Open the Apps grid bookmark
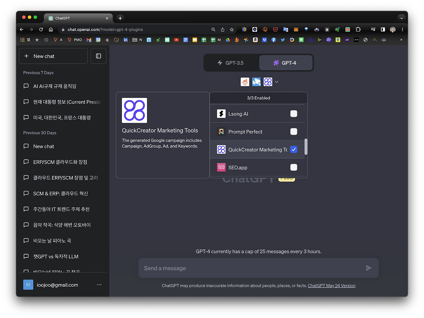 25,40
